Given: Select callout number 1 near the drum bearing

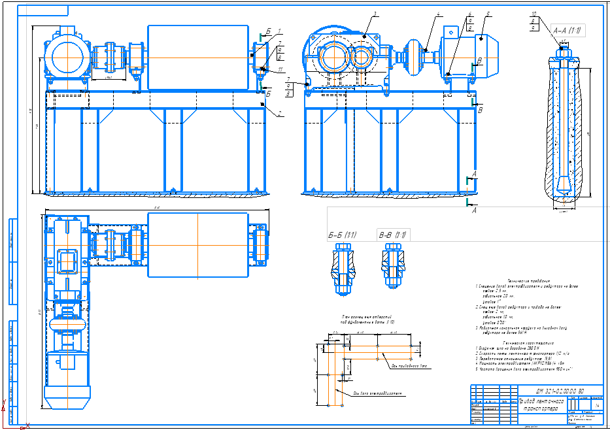Looking at the screenshot, I should (279, 31).
